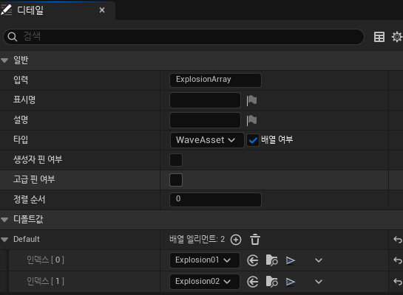Close the 디테일 tab
Viewport: 403px width, 295px height.
pyautogui.click(x=102, y=10)
